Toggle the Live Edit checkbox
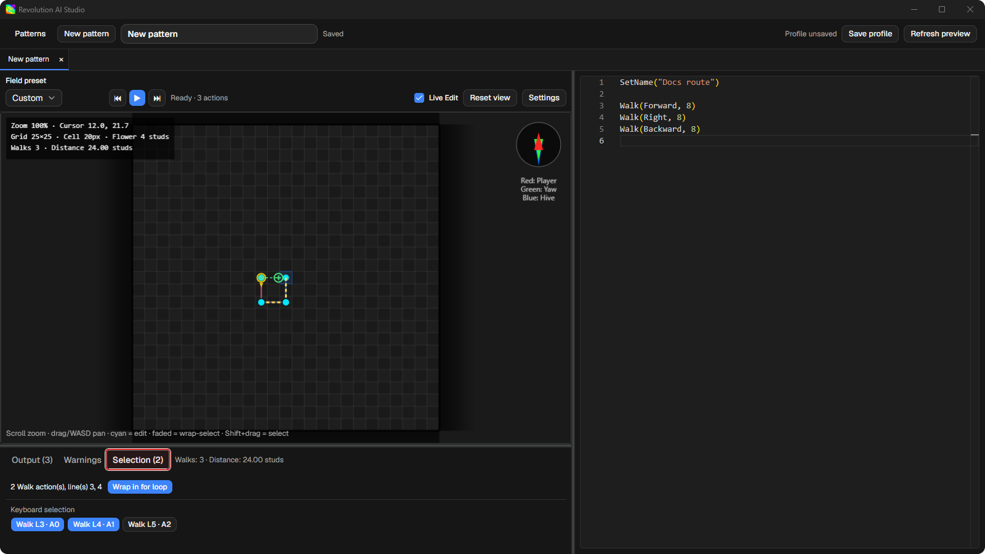985x554 pixels. pyautogui.click(x=419, y=98)
